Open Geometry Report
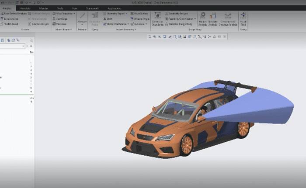Image resolution: width=306 pixels, height=188 pixels. coord(114,14)
